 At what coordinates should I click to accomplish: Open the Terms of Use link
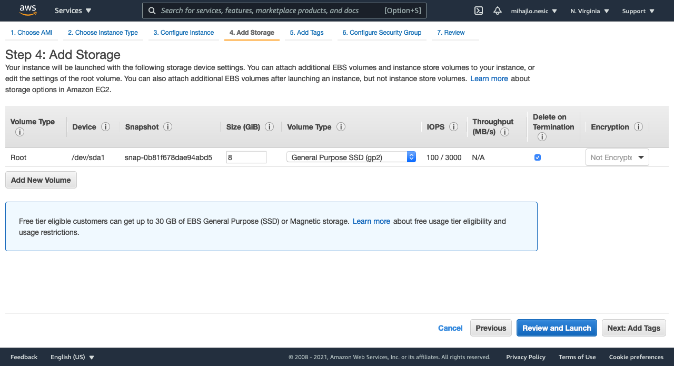pos(577,357)
